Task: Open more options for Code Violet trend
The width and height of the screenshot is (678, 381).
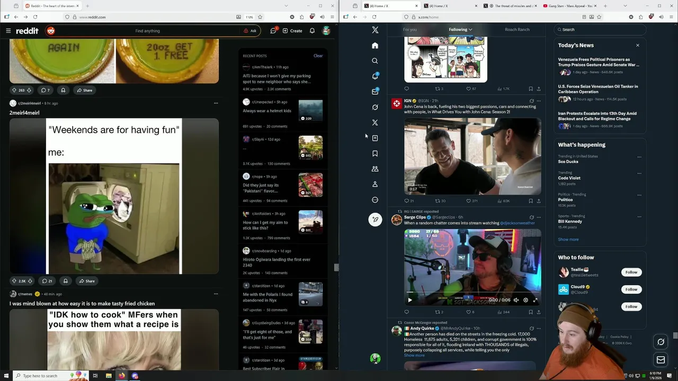Action: point(639,173)
